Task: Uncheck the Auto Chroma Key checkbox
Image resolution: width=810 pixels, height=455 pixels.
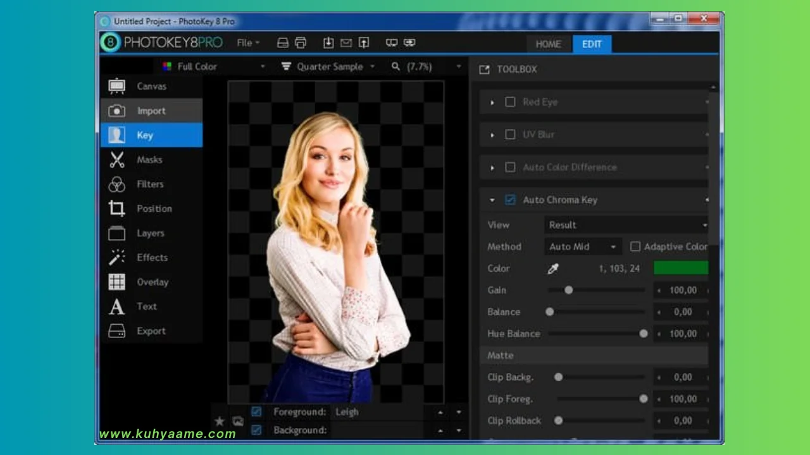Action: (x=510, y=200)
